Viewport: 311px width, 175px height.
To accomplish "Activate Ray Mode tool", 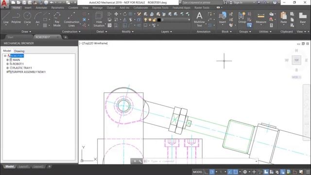I will (57, 19).
